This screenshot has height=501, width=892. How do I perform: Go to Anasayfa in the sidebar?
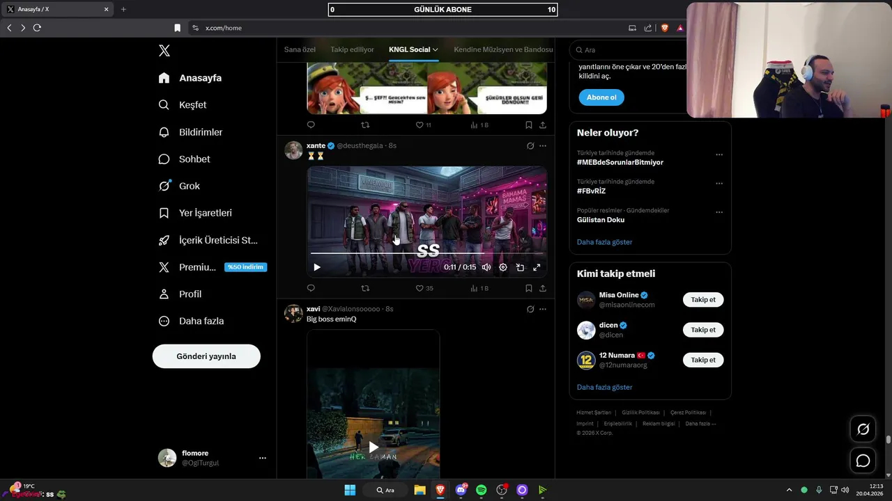pos(190,78)
